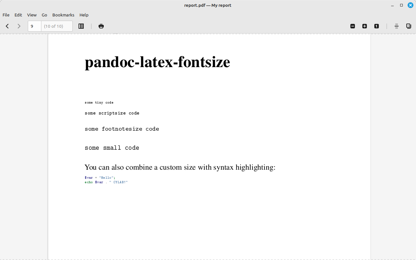Open the Edit menu
The width and height of the screenshot is (416, 260).
18,15
